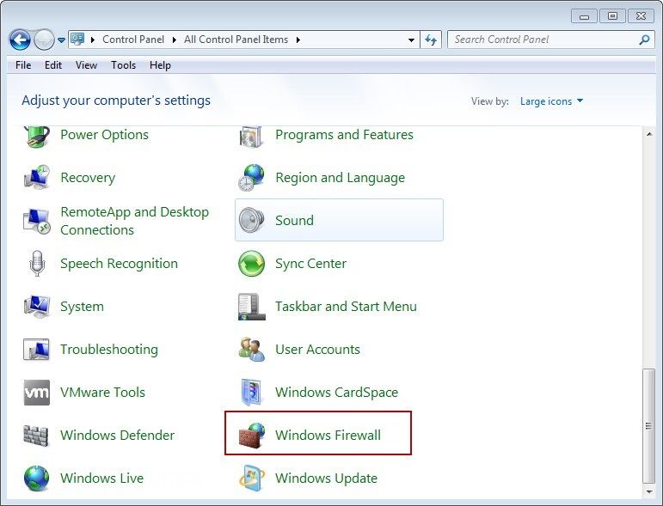Open the Sound speaker icon
The image size is (663, 506).
(251, 221)
